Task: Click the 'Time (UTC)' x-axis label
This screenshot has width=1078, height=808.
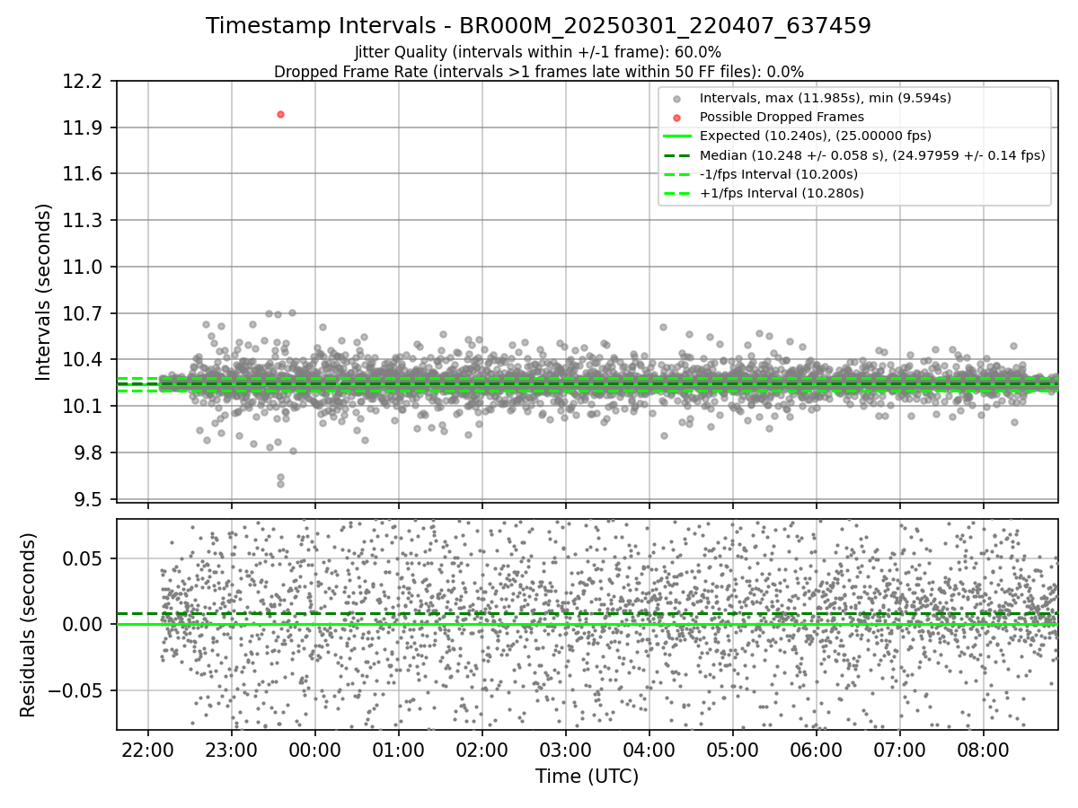Action: (587, 777)
